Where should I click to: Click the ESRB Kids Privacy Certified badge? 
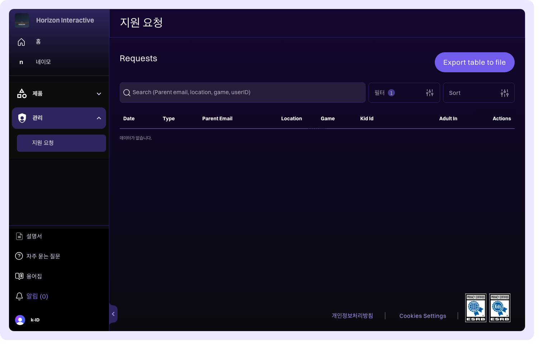click(x=500, y=308)
